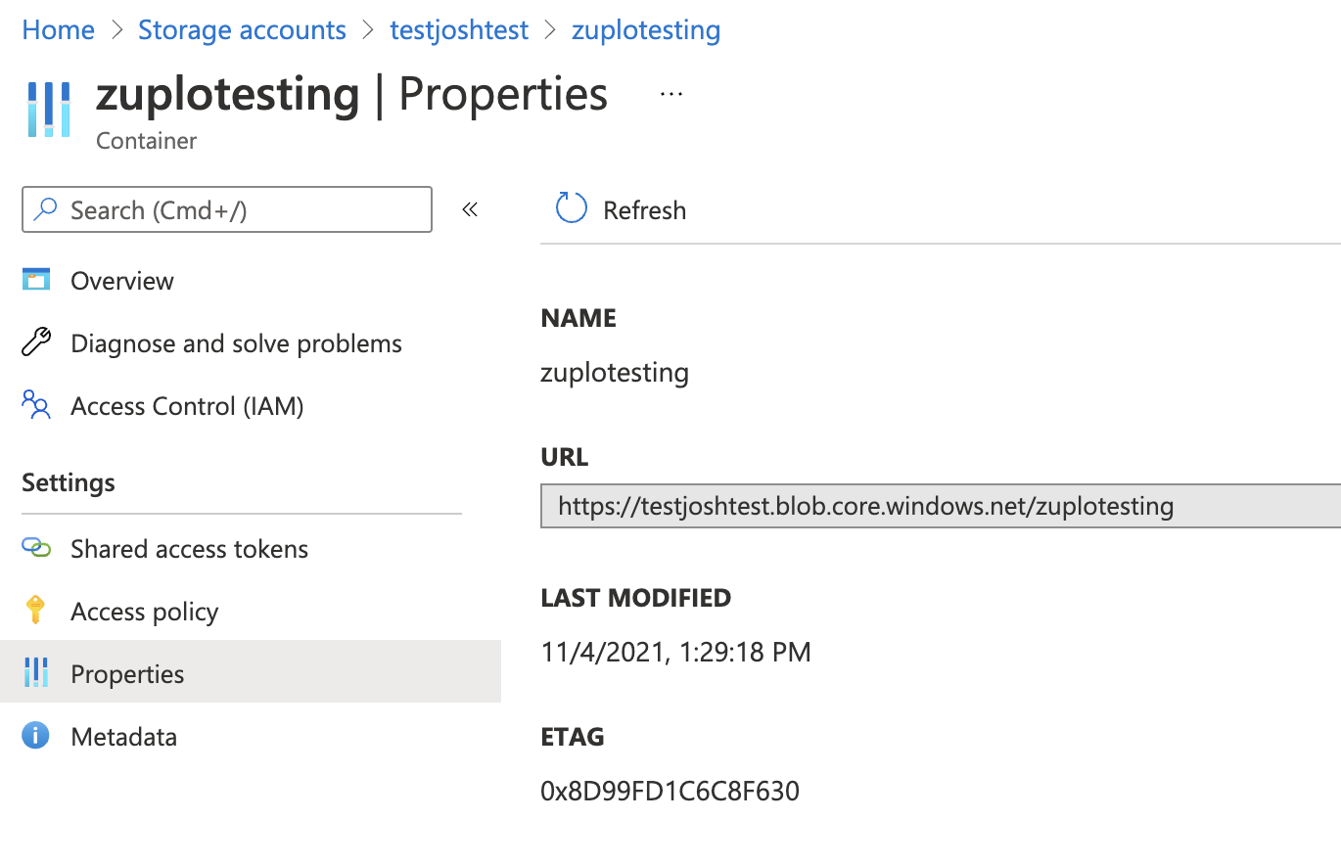
Task: Click the Overview icon in sidebar
Action: tap(36, 281)
